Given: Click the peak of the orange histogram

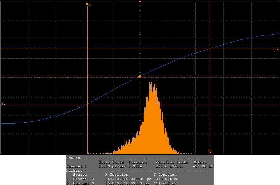Looking at the screenshot, I should click(x=152, y=79).
